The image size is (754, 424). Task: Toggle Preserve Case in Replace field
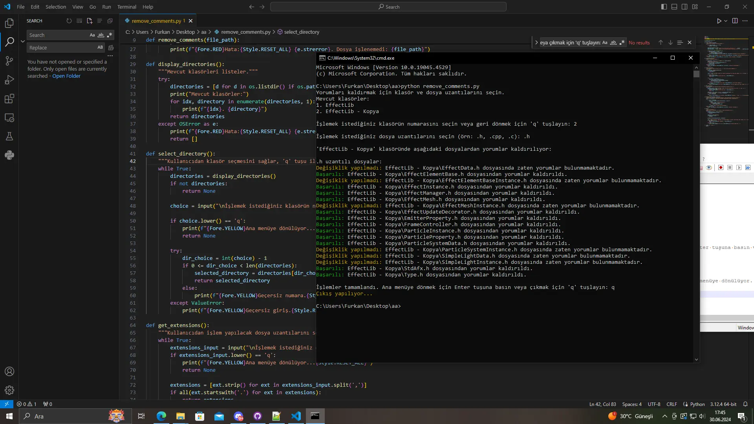(x=100, y=48)
